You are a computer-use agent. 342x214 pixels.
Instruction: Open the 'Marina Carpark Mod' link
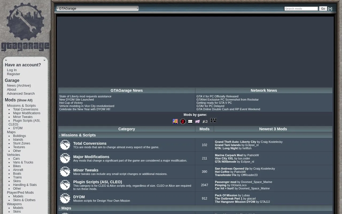[229, 155]
